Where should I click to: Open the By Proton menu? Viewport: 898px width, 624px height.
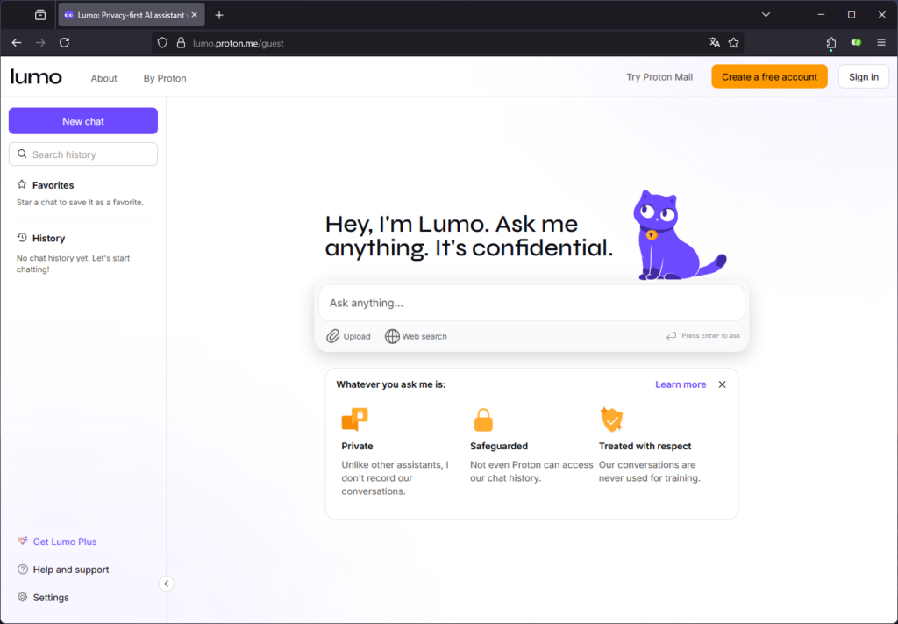pos(165,78)
